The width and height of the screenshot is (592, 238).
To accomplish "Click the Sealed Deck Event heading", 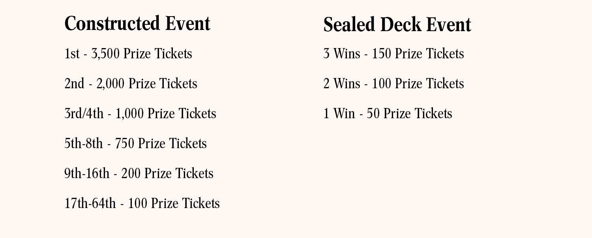I will click(x=397, y=25).
